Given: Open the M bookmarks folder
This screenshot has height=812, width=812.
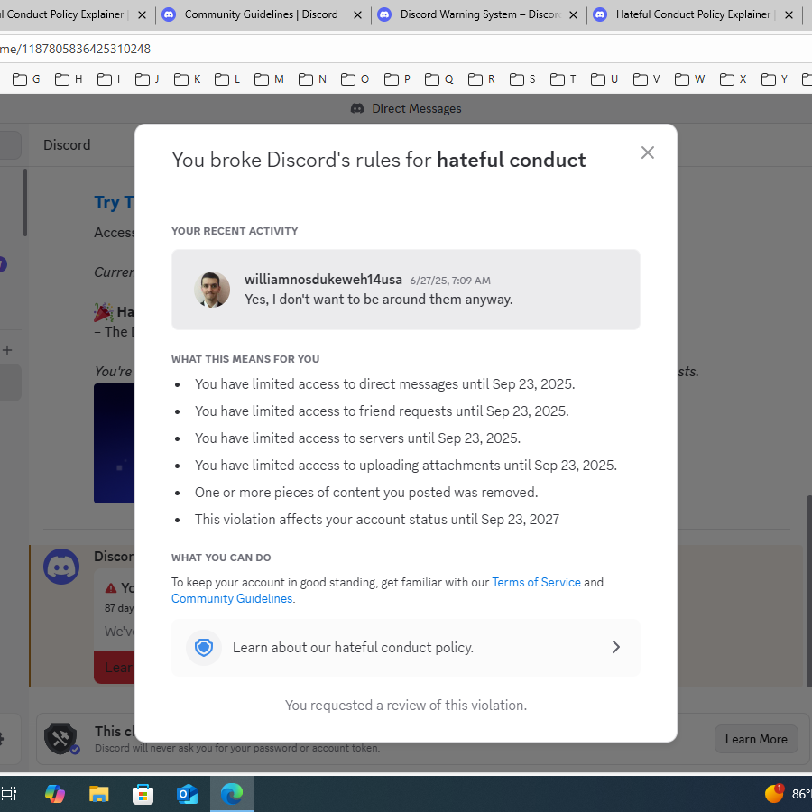Looking at the screenshot, I should pyautogui.click(x=269, y=79).
